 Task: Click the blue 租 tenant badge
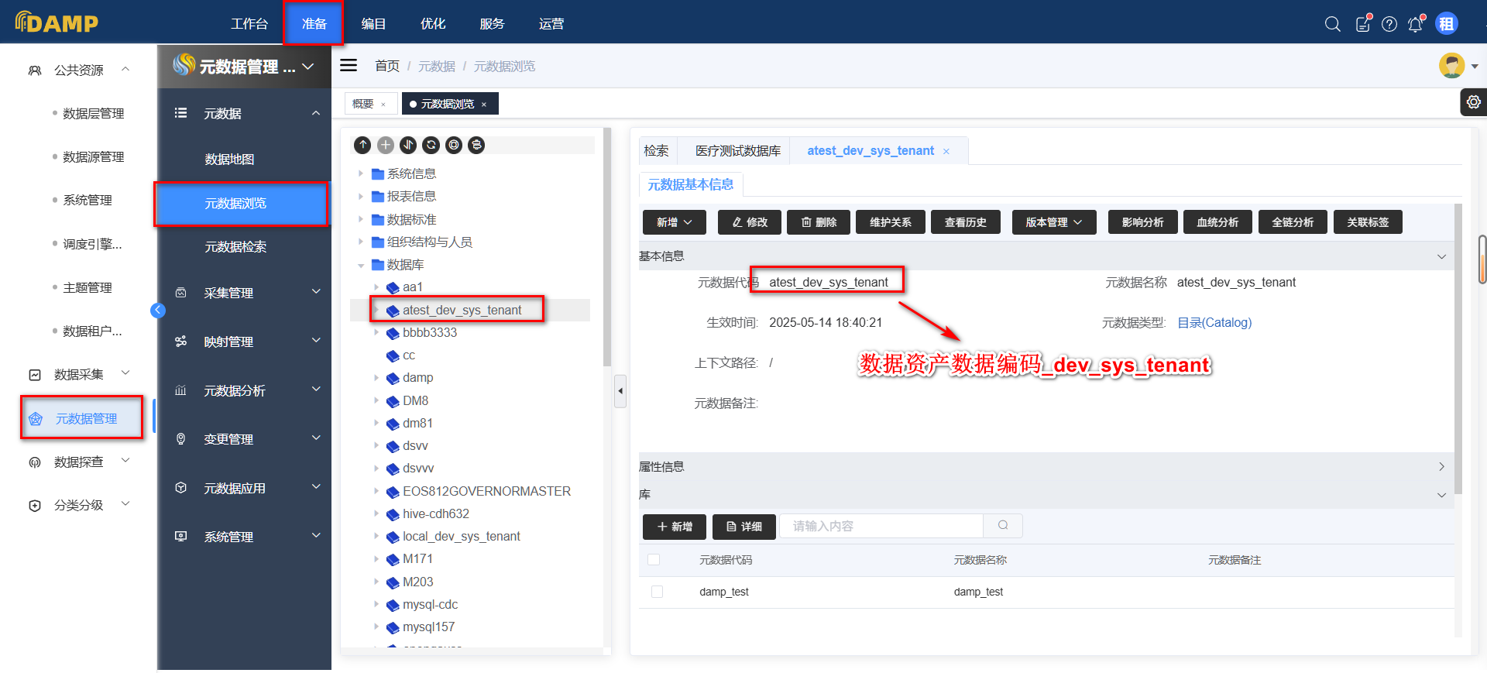(x=1446, y=24)
